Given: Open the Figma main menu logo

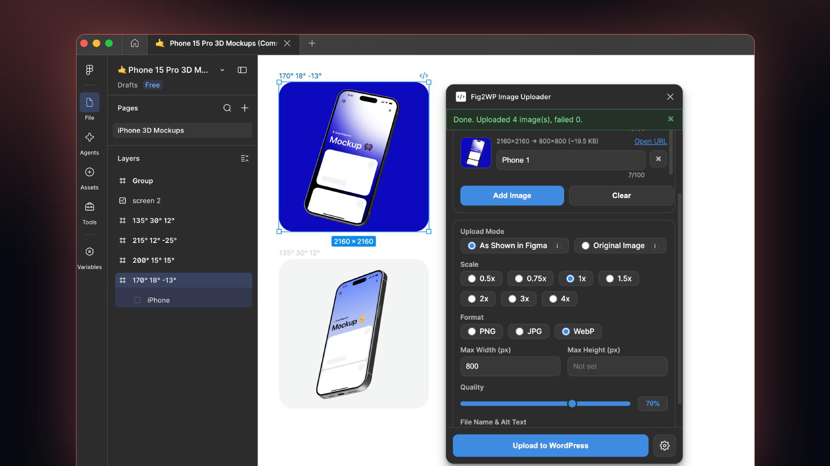Looking at the screenshot, I should tap(89, 69).
